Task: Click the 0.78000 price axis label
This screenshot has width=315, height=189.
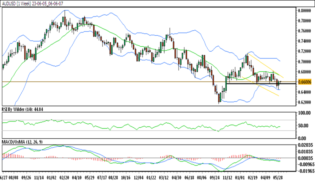Action: click(304, 21)
